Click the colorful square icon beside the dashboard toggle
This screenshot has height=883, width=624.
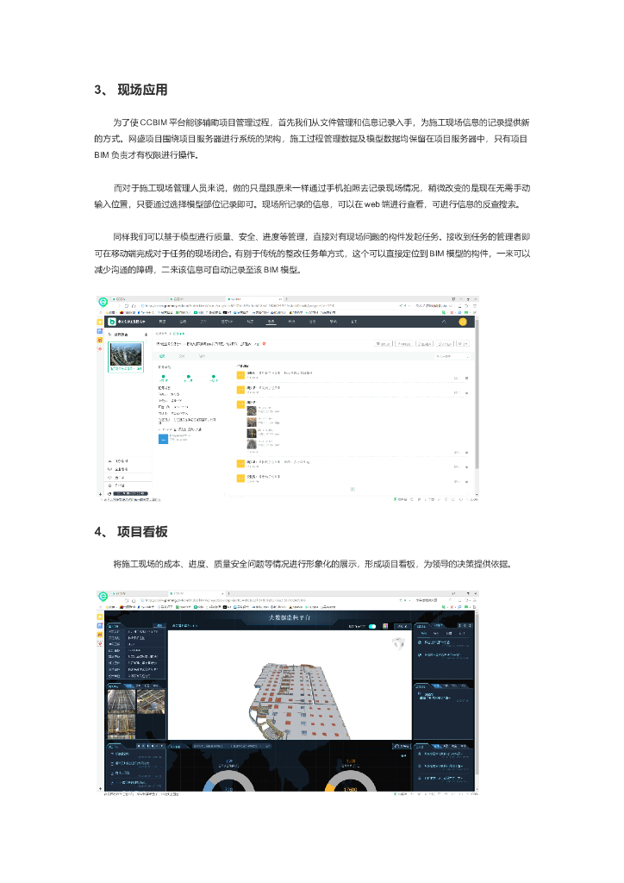(385, 626)
